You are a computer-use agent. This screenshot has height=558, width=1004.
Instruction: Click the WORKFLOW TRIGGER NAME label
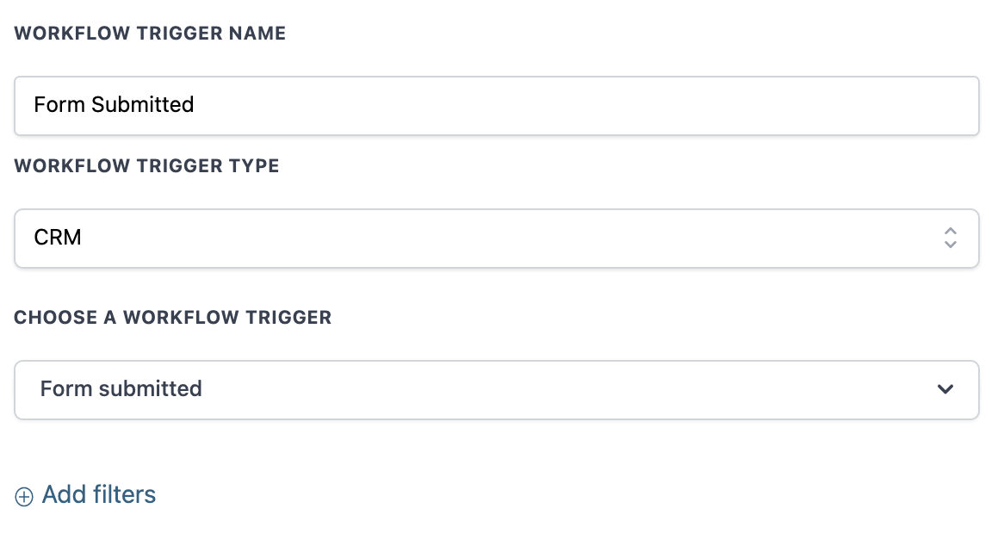coord(150,34)
